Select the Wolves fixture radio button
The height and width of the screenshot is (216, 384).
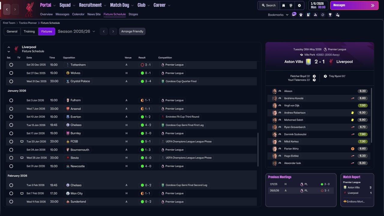point(11,73)
